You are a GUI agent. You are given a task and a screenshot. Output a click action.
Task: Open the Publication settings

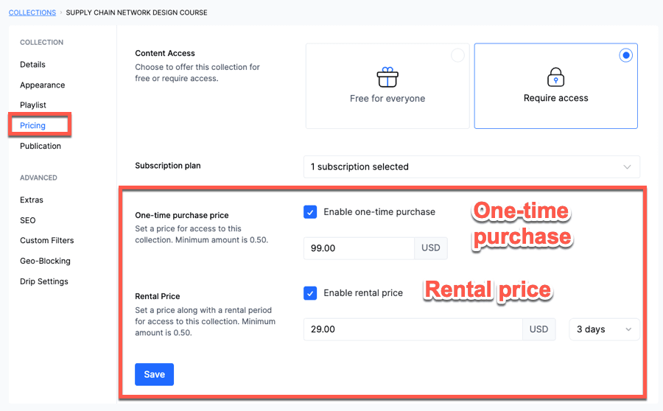(x=41, y=146)
